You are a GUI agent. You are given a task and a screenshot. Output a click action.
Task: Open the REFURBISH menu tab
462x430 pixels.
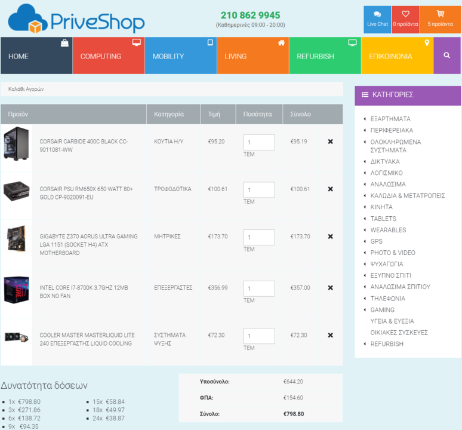click(325, 56)
